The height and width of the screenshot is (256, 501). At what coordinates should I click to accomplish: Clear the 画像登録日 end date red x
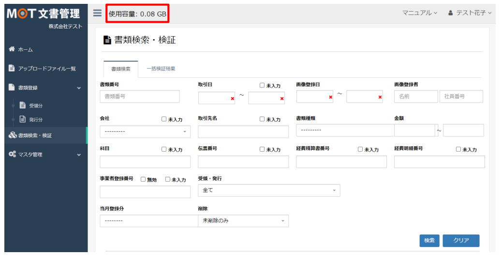380,97
